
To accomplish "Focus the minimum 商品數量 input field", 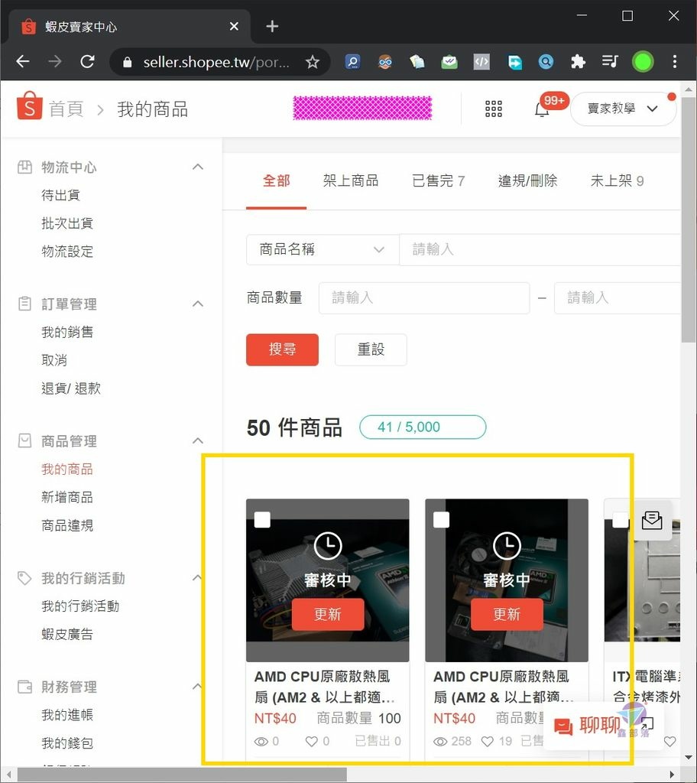I will pos(424,298).
